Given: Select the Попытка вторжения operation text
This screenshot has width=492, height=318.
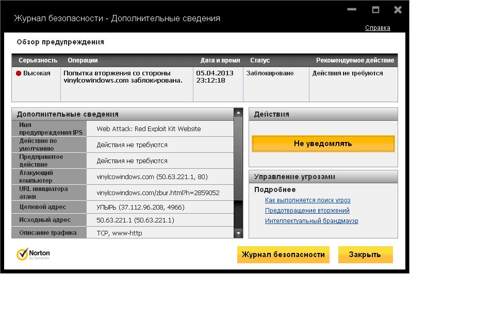Looking at the screenshot, I should (123, 77).
